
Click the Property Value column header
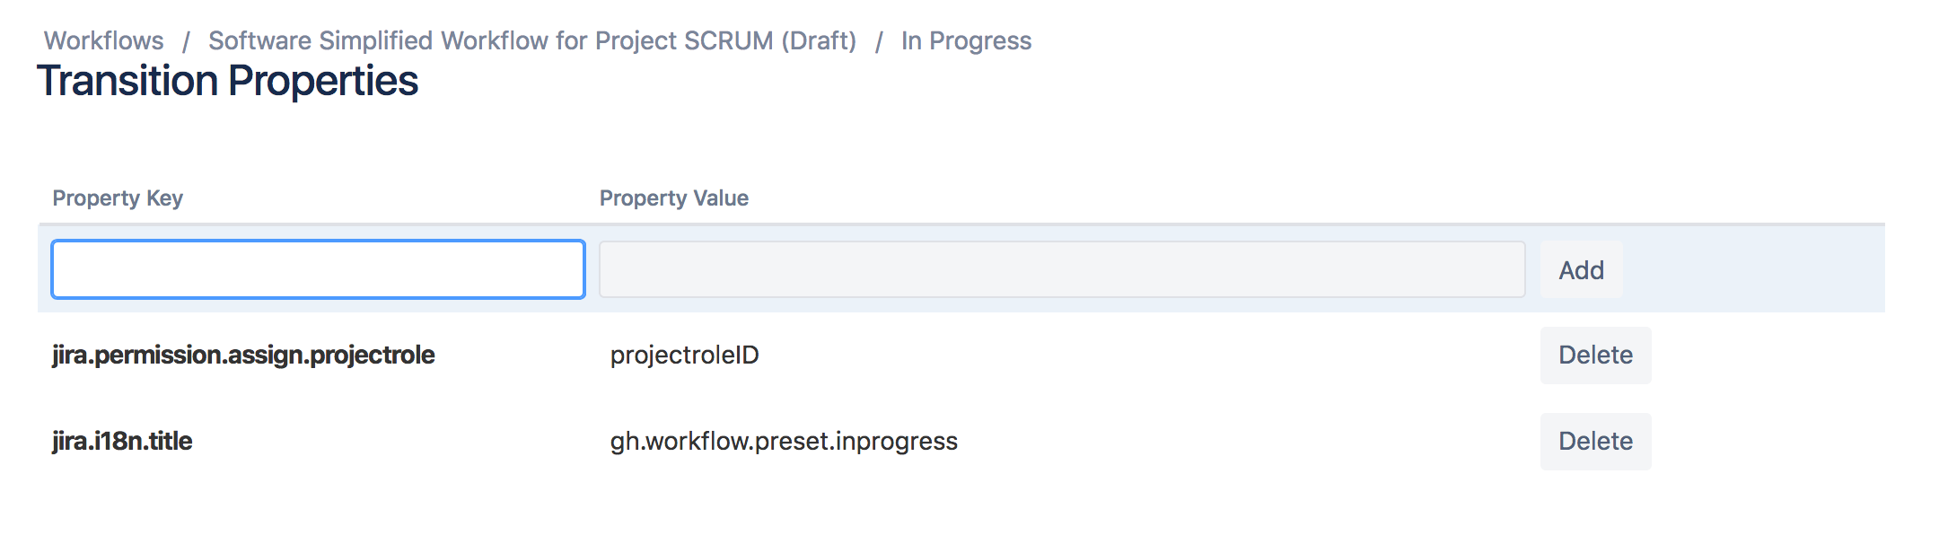tap(674, 198)
